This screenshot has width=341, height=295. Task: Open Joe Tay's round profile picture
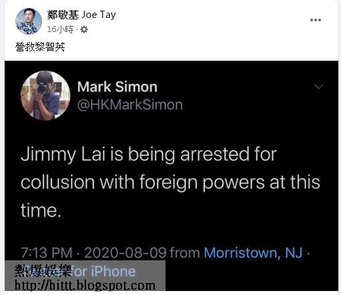[x=29, y=21]
